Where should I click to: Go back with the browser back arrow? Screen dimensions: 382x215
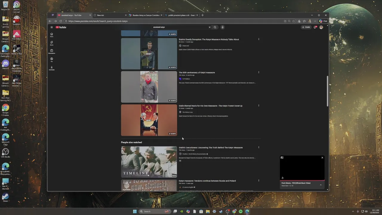click(50, 21)
